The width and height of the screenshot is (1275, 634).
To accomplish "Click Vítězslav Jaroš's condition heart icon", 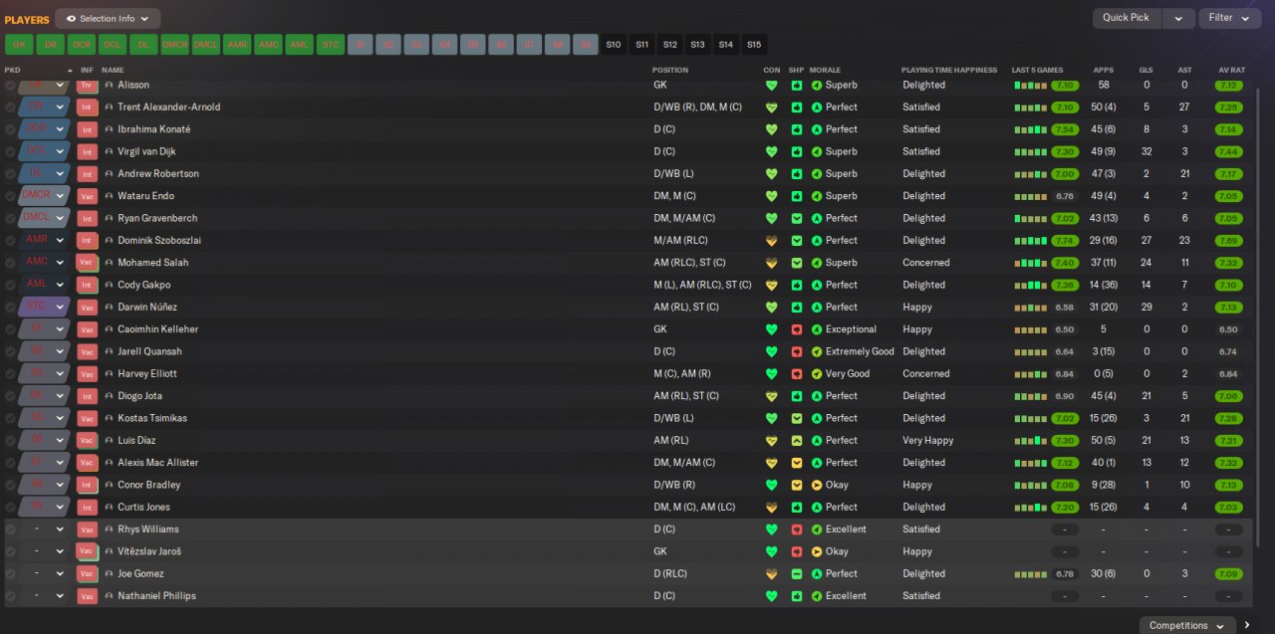I will click(771, 551).
